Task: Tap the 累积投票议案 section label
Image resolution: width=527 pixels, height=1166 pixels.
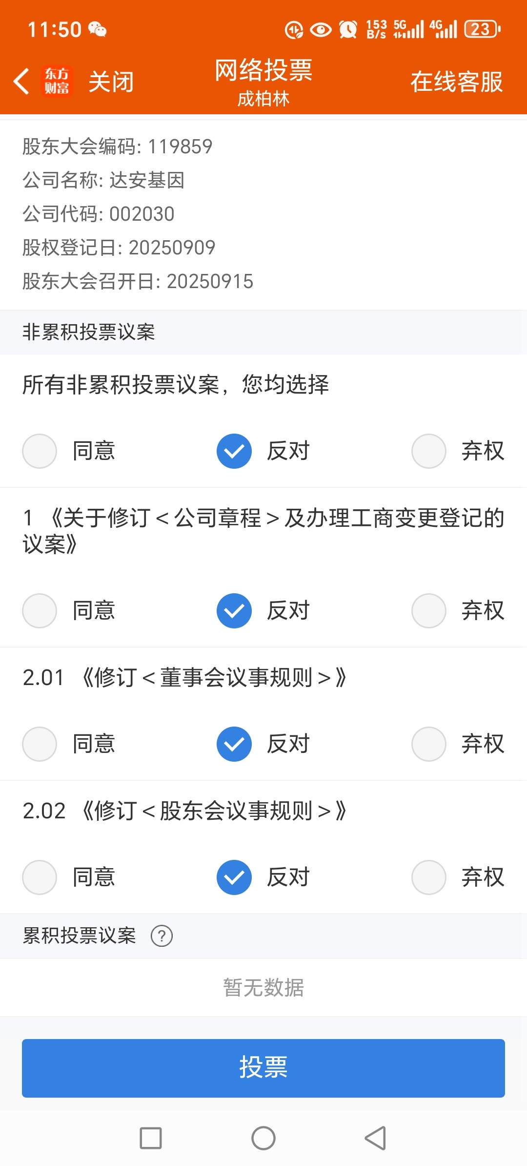Action: click(80, 936)
